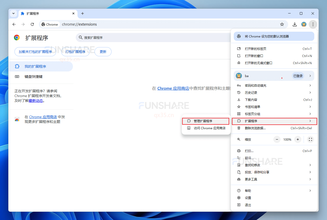This screenshot has width=327, height=220.
Task: Open downloads with the download tray icon
Action: click(x=294, y=24)
